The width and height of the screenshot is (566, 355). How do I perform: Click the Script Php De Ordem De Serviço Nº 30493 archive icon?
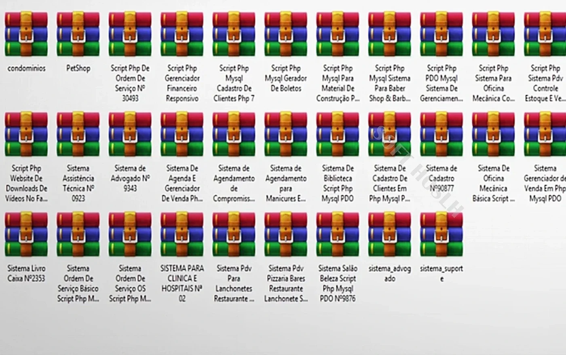coord(130,34)
